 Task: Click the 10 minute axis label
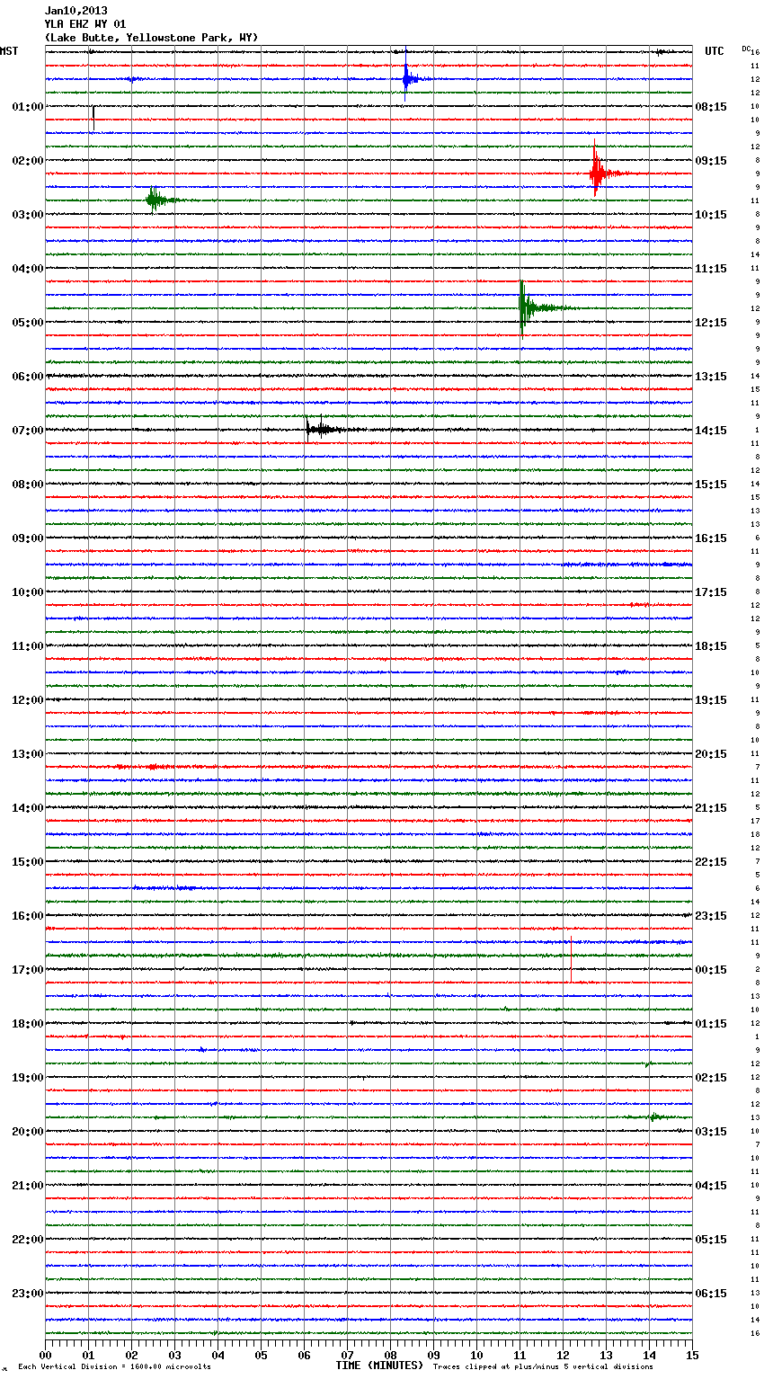[x=476, y=1355]
